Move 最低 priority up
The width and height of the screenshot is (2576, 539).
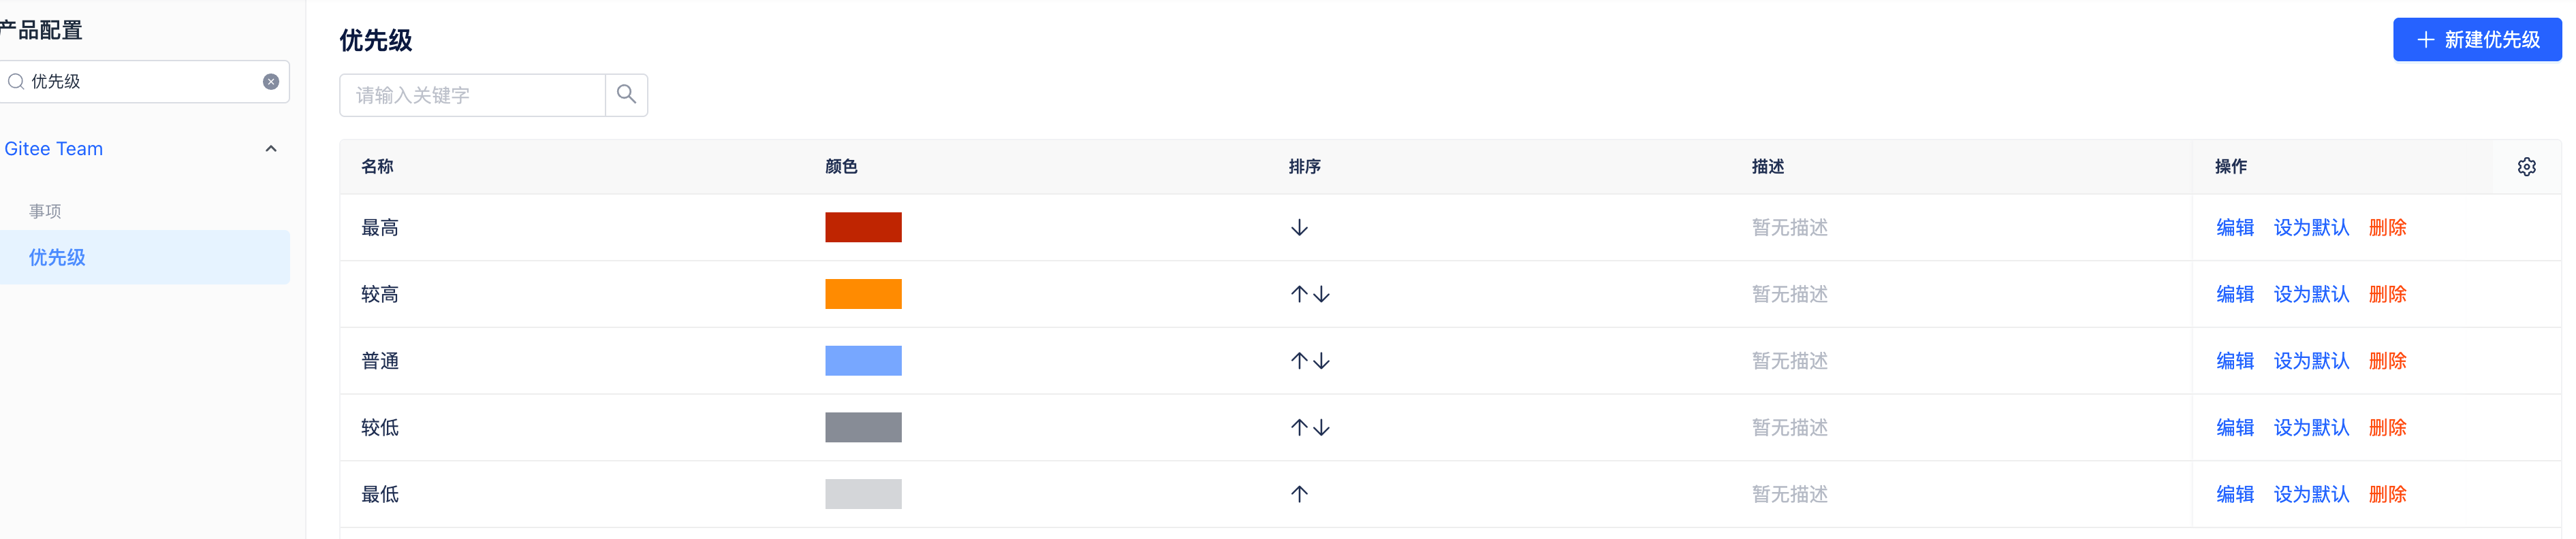coord(1299,494)
